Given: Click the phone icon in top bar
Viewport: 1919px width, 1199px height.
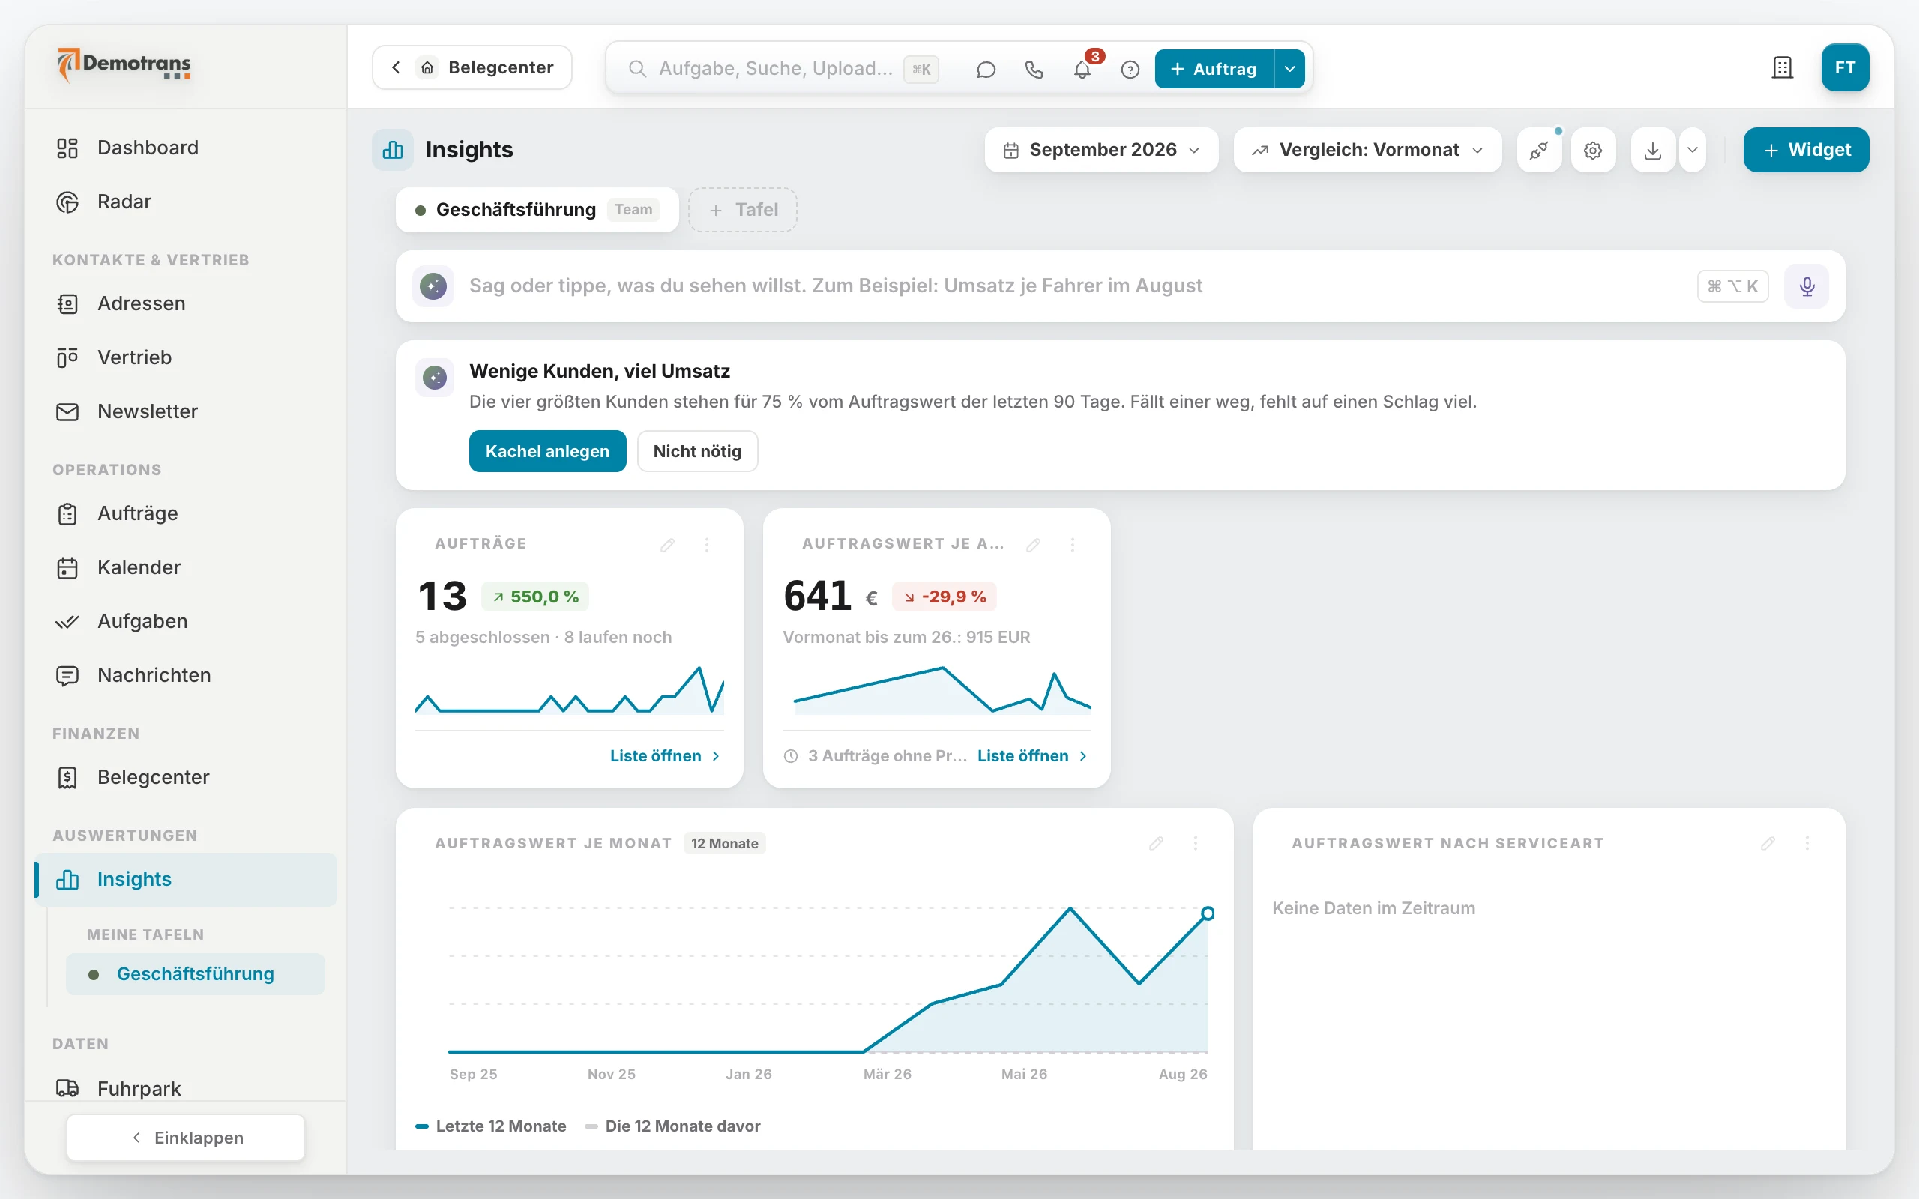Looking at the screenshot, I should click(x=1034, y=69).
